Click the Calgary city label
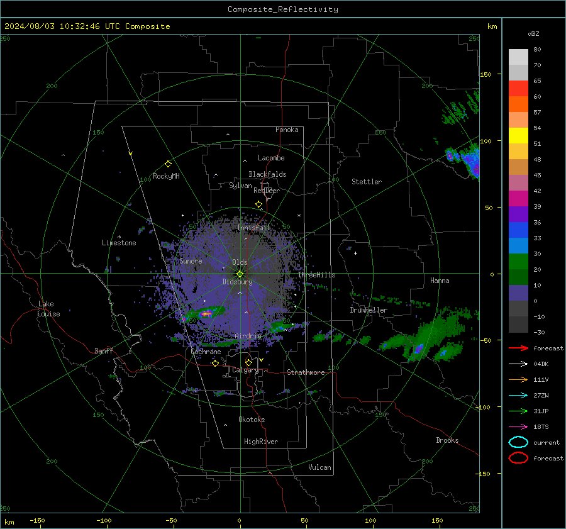Viewport: 566px width, 529px height. (x=245, y=370)
